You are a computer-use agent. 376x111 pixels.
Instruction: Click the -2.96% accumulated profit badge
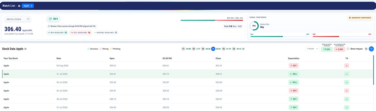[339, 49]
